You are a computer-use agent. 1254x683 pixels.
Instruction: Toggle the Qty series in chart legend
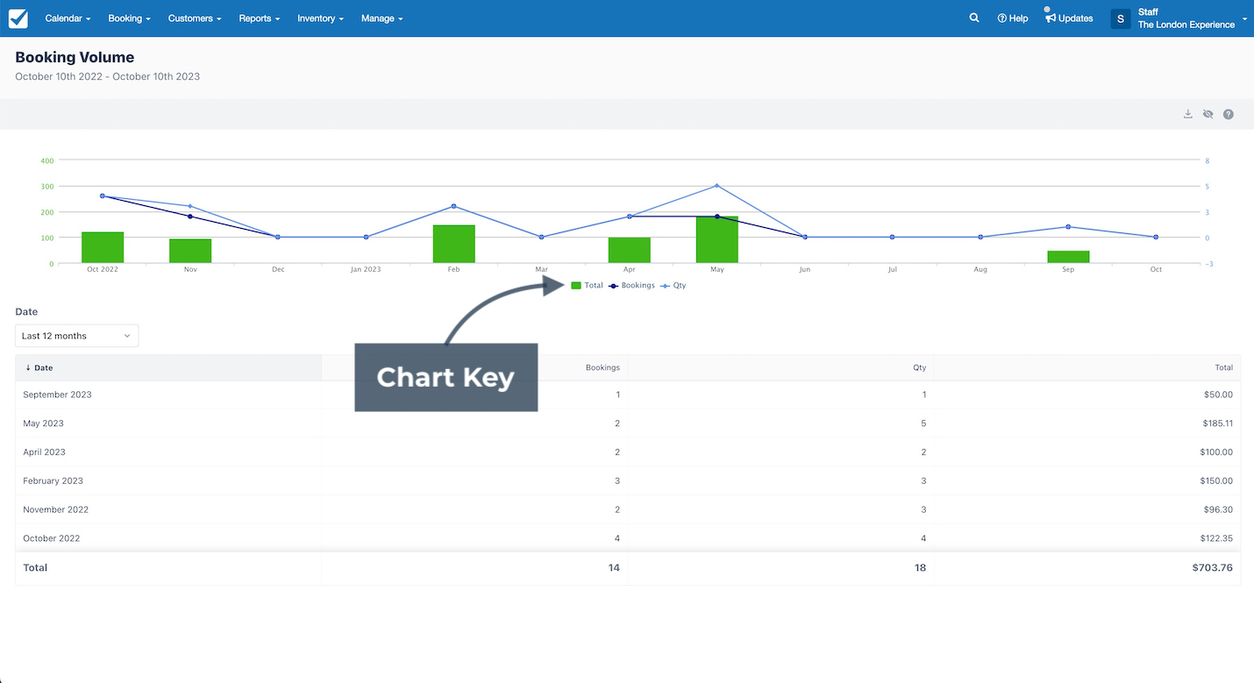pyautogui.click(x=673, y=286)
